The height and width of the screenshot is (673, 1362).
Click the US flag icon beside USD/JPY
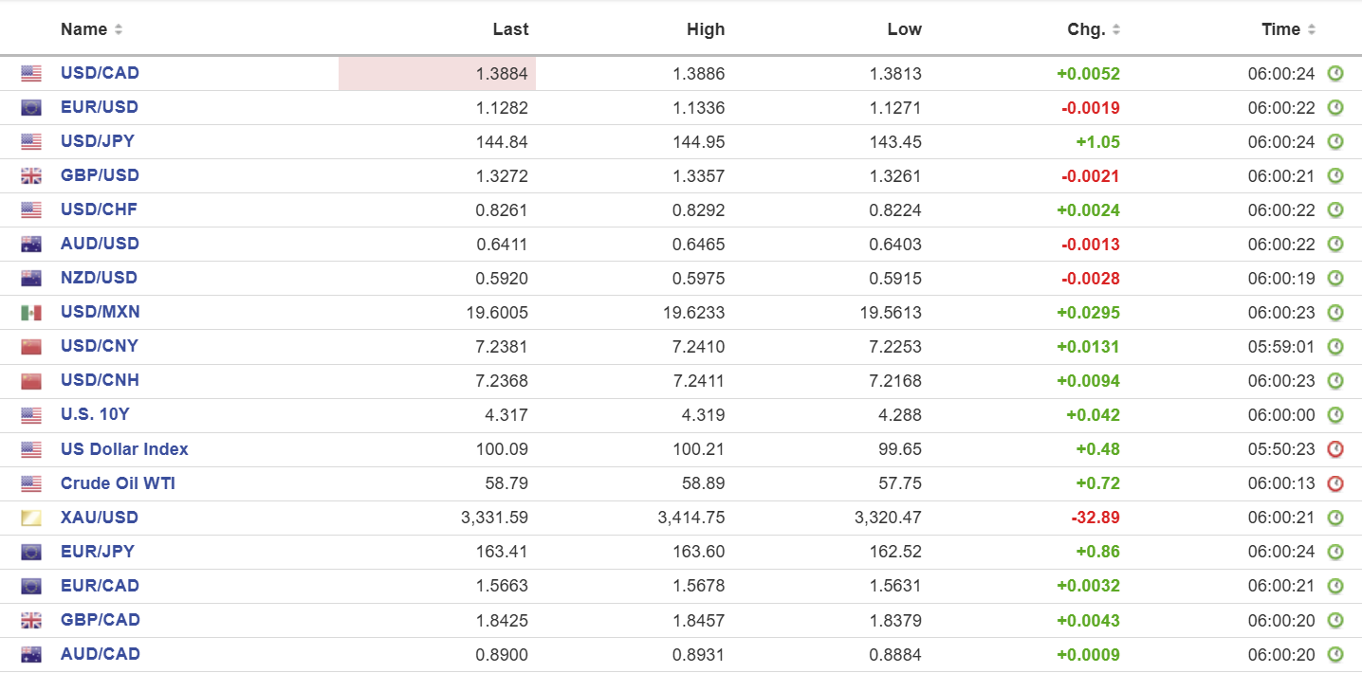[31, 142]
